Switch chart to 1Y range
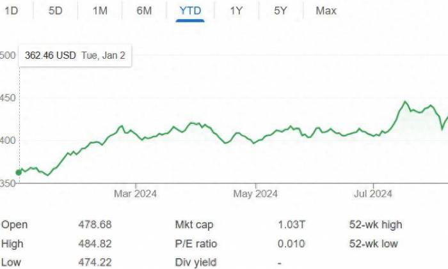The width and height of the screenshot is (448, 269). tap(236, 11)
